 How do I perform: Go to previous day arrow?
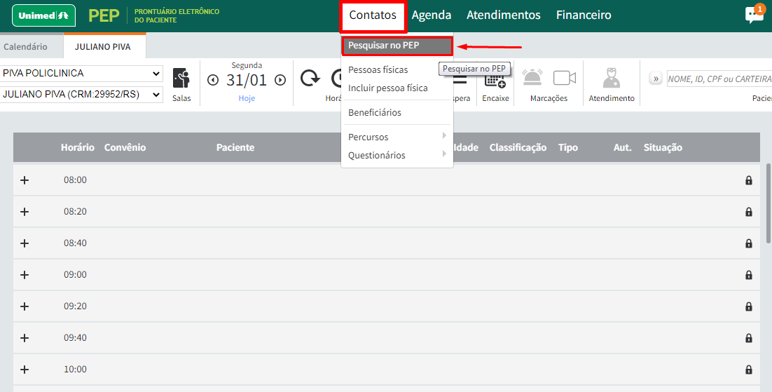point(214,80)
